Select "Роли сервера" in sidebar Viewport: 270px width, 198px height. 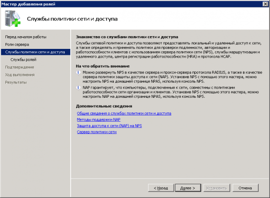click(17, 44)
